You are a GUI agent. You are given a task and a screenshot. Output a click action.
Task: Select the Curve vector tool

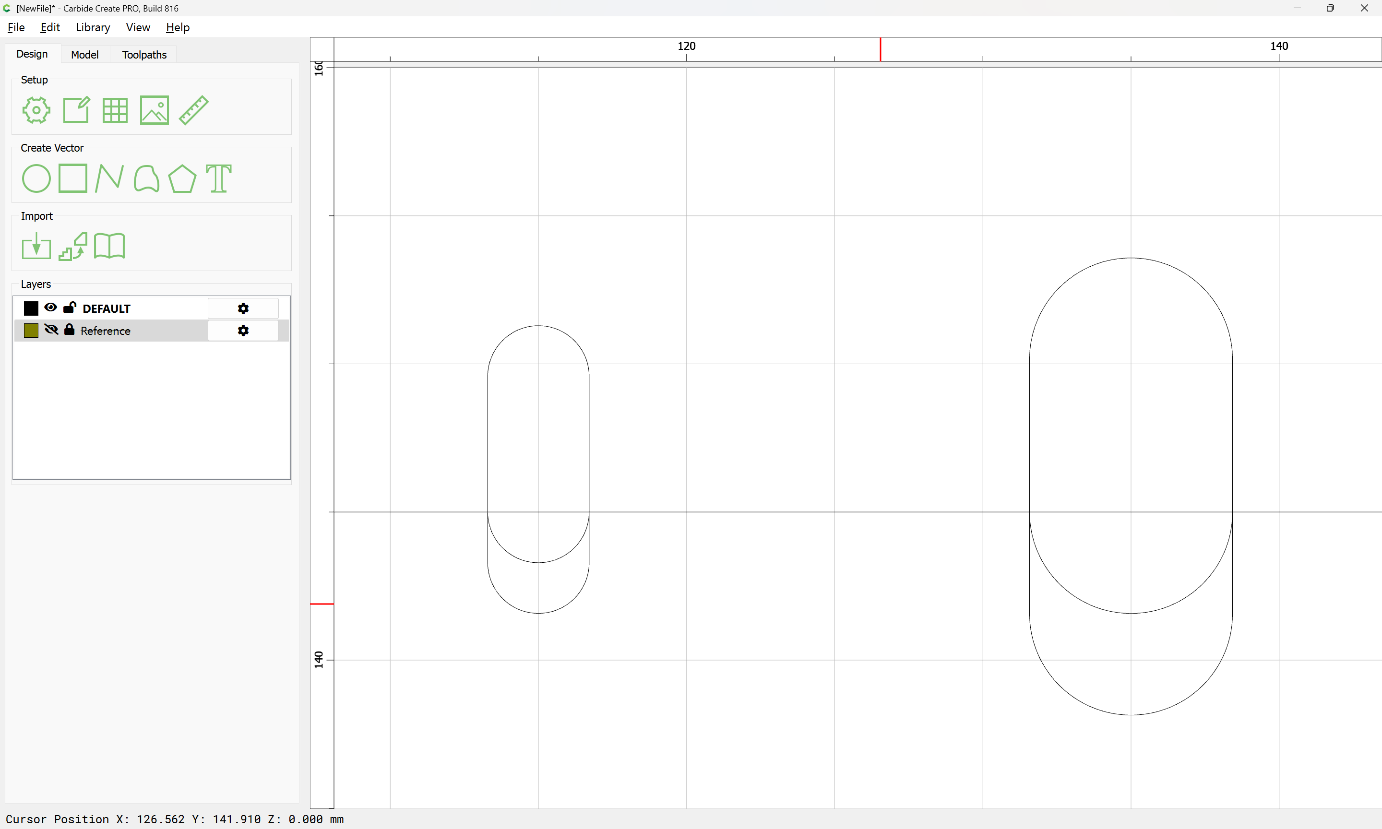click(146, 179)
